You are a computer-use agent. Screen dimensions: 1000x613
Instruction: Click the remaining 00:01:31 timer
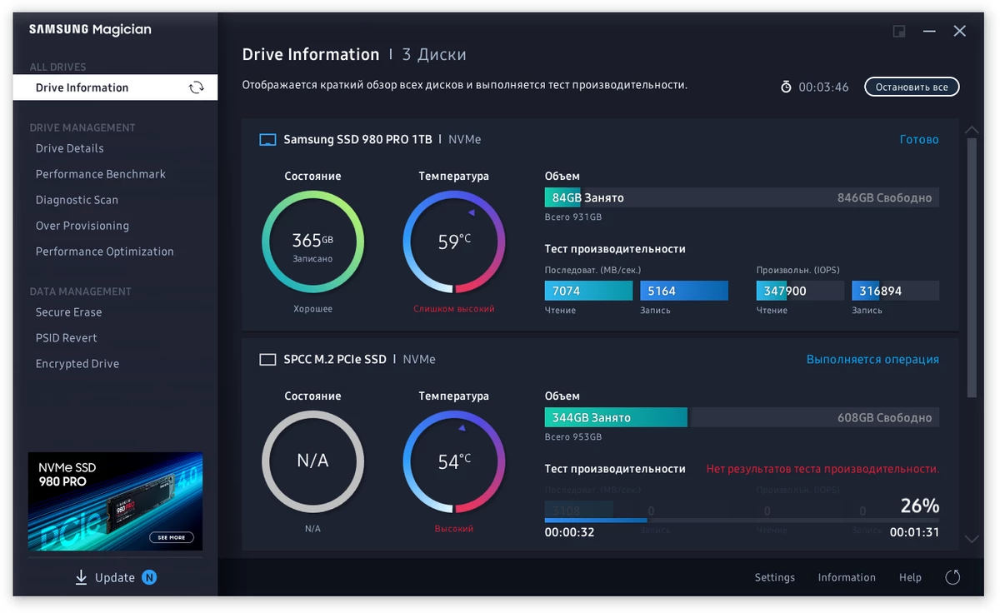(x=914, y=532)
